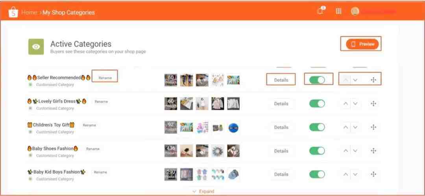Click the user profile avatar
425x196 pixels.
tap(355, 11)
